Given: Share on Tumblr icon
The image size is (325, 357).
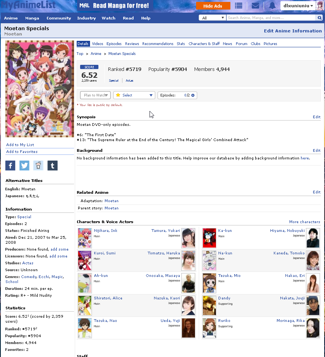Looking at the screenshot, I should pyautogui.click(x=52, y=166).
